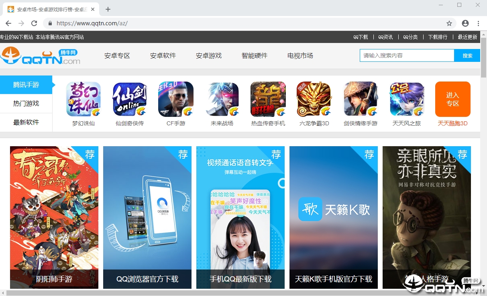This screenshot has height=296, width=487.
Task: Click the 未来战场 game name label
Action: [222, 123]
